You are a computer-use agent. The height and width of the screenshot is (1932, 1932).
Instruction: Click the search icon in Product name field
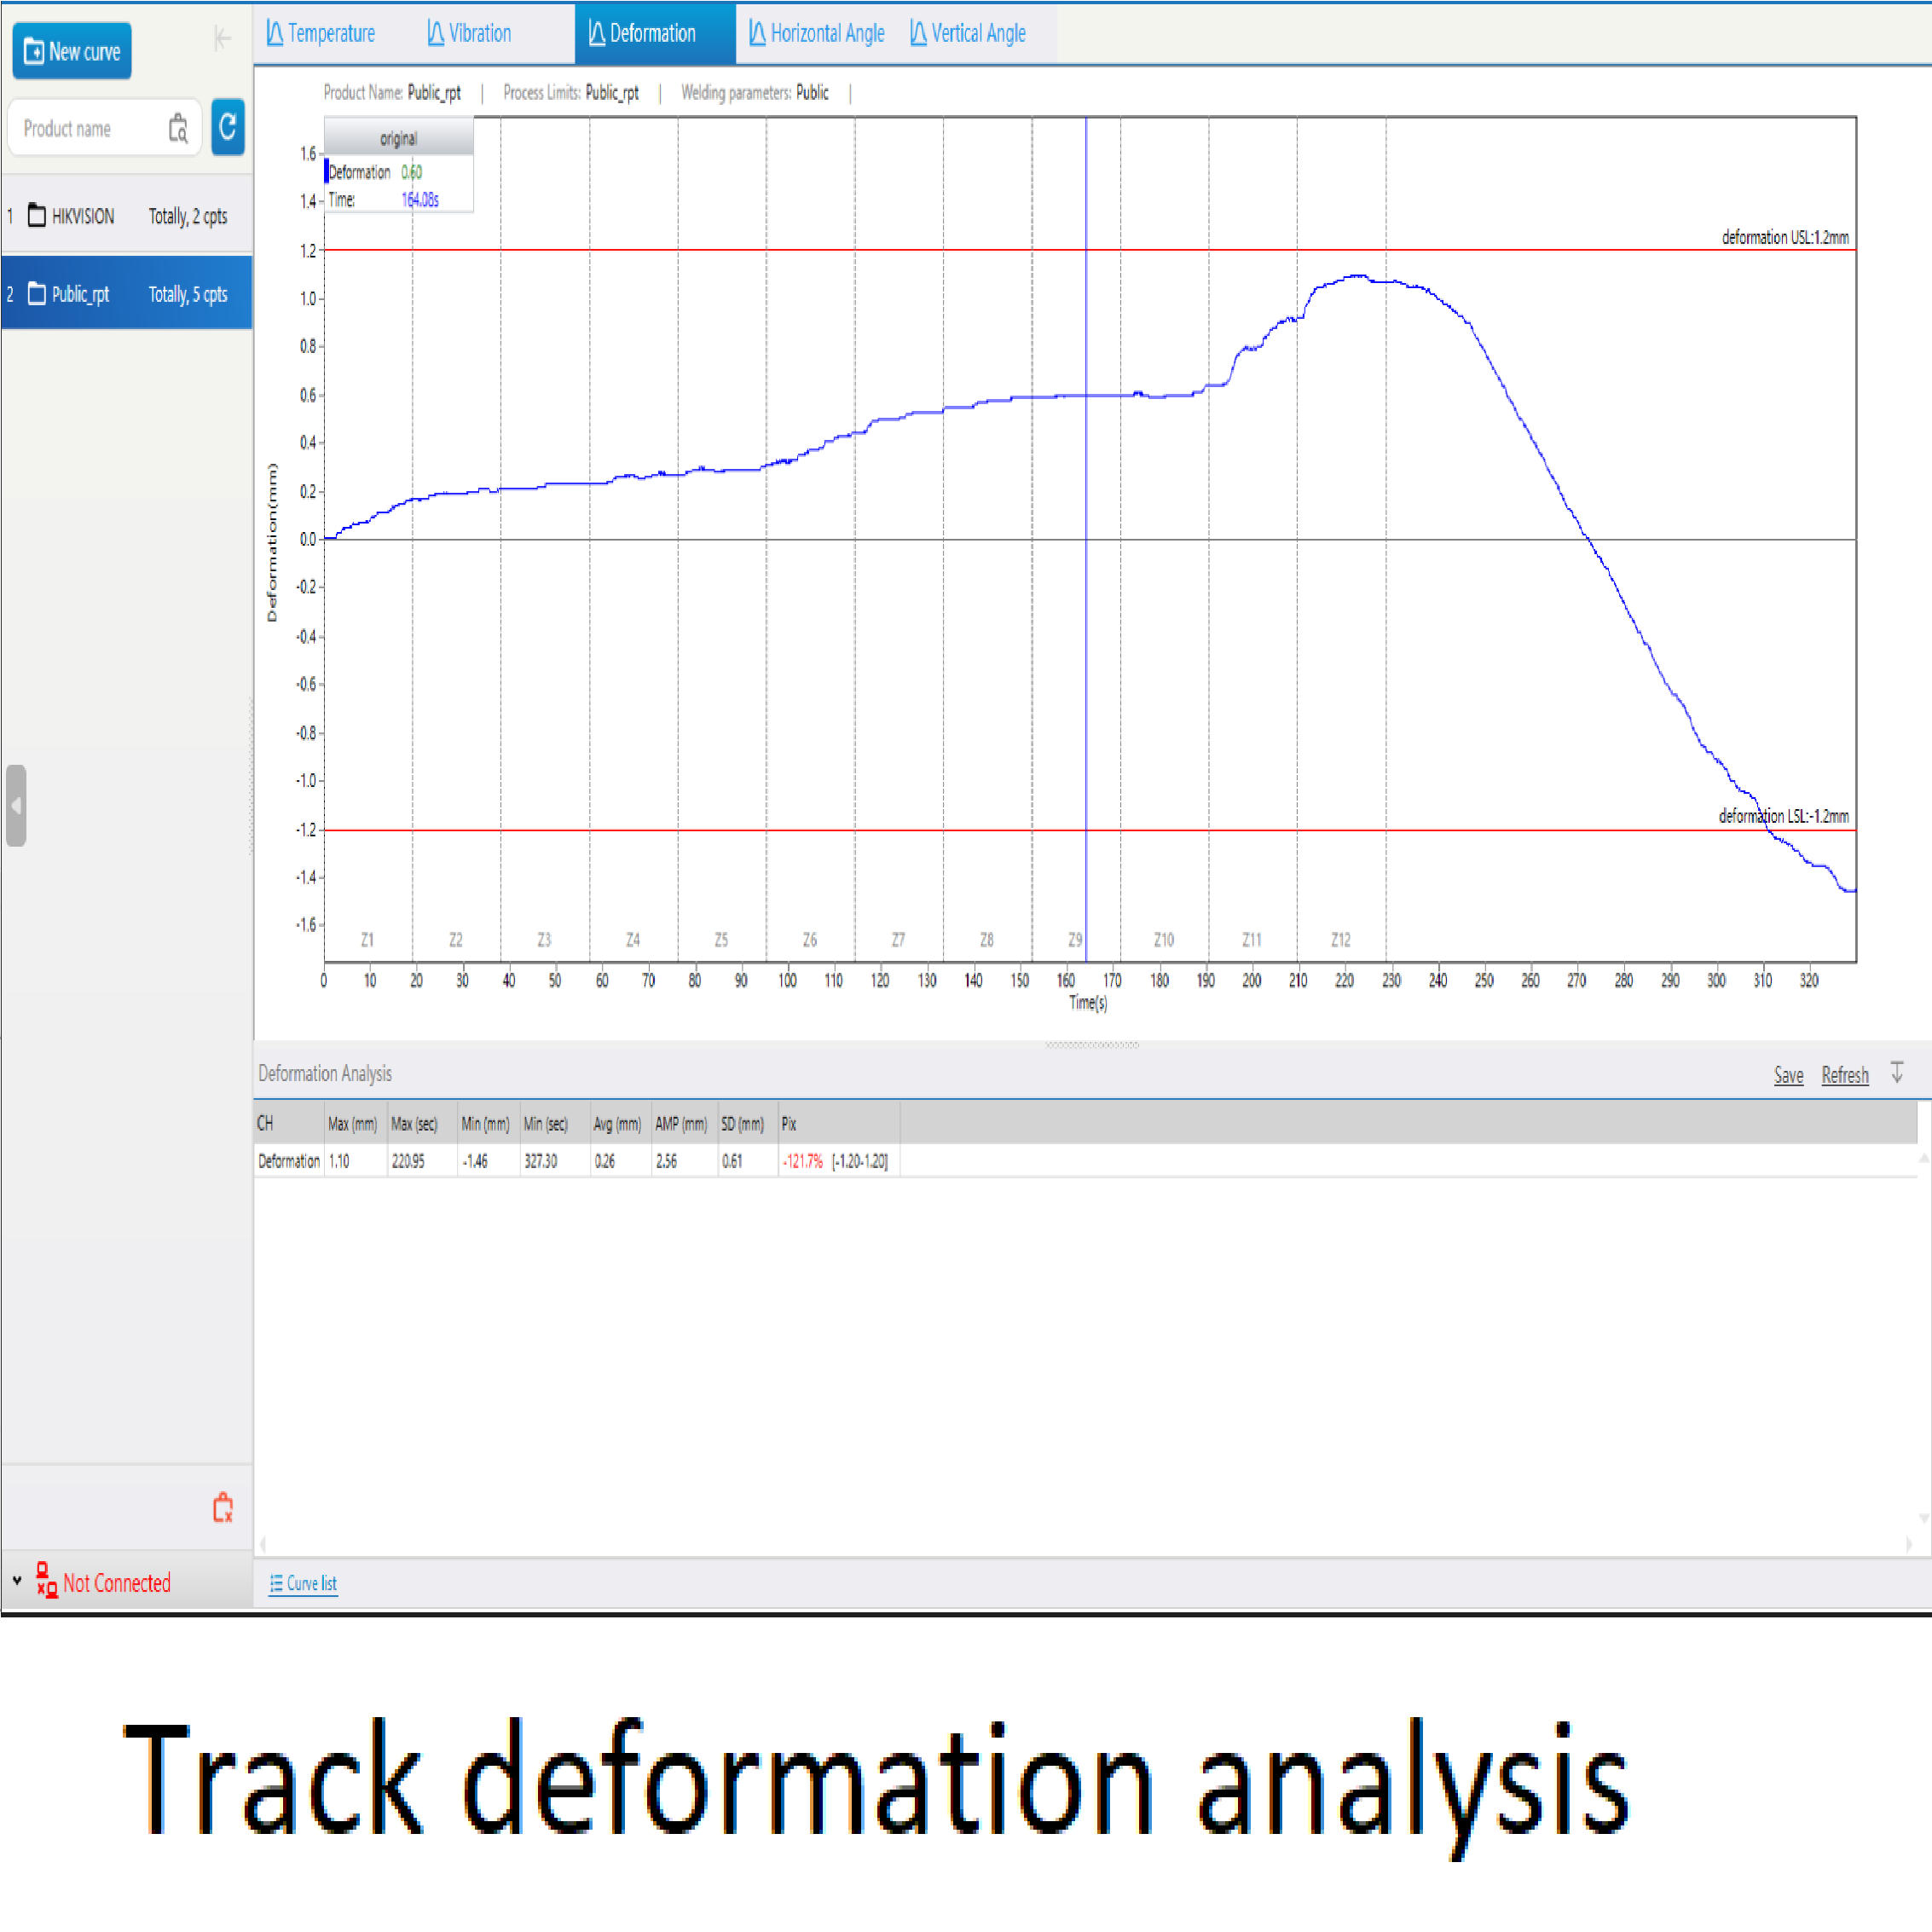click(178, 128)
